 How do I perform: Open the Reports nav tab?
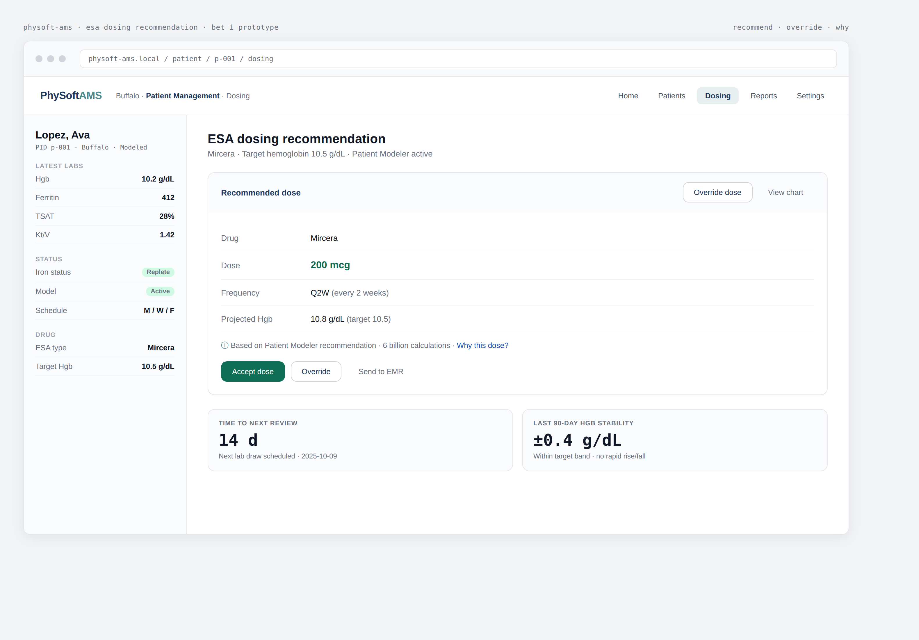tap(763, 96)
